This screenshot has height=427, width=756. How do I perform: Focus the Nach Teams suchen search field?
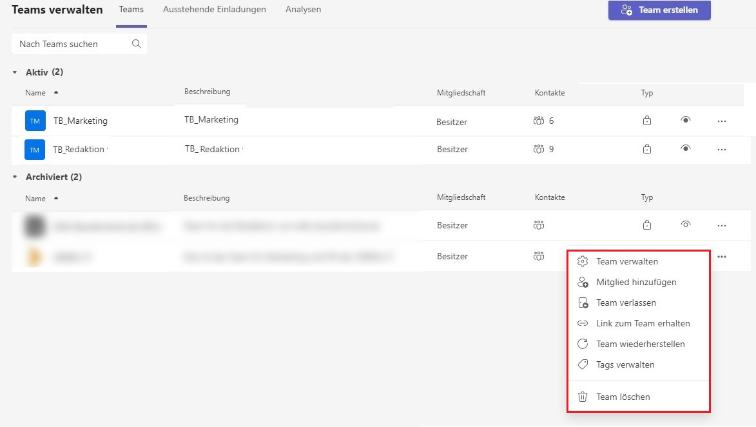pos(71,44)
